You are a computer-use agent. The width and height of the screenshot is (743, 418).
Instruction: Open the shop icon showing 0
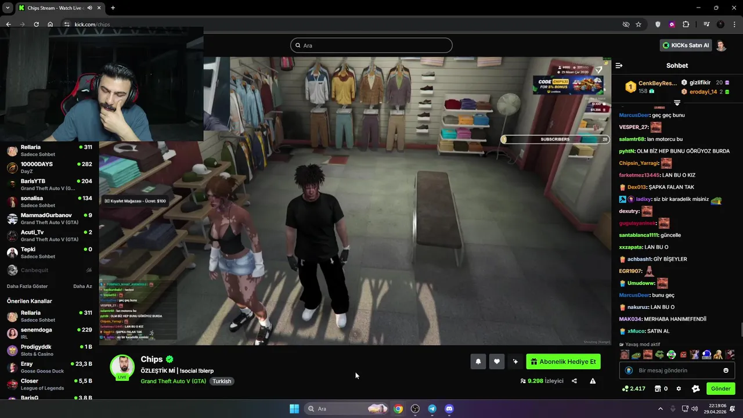tap(661, 388)
